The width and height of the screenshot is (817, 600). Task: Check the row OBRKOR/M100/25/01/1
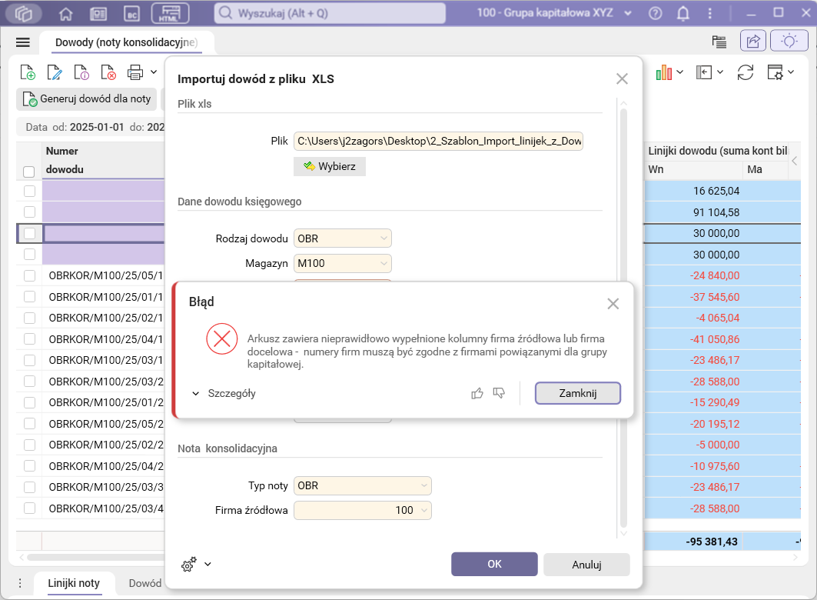coord(30,297)
